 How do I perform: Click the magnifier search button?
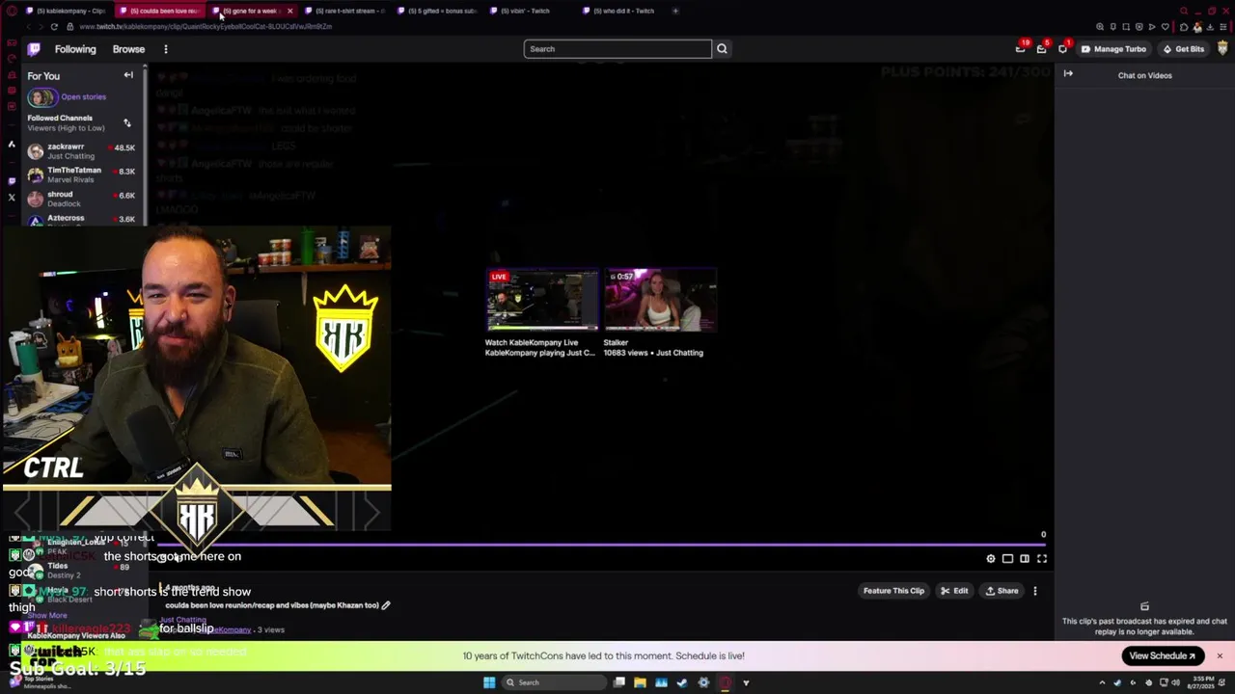[722, 49]
